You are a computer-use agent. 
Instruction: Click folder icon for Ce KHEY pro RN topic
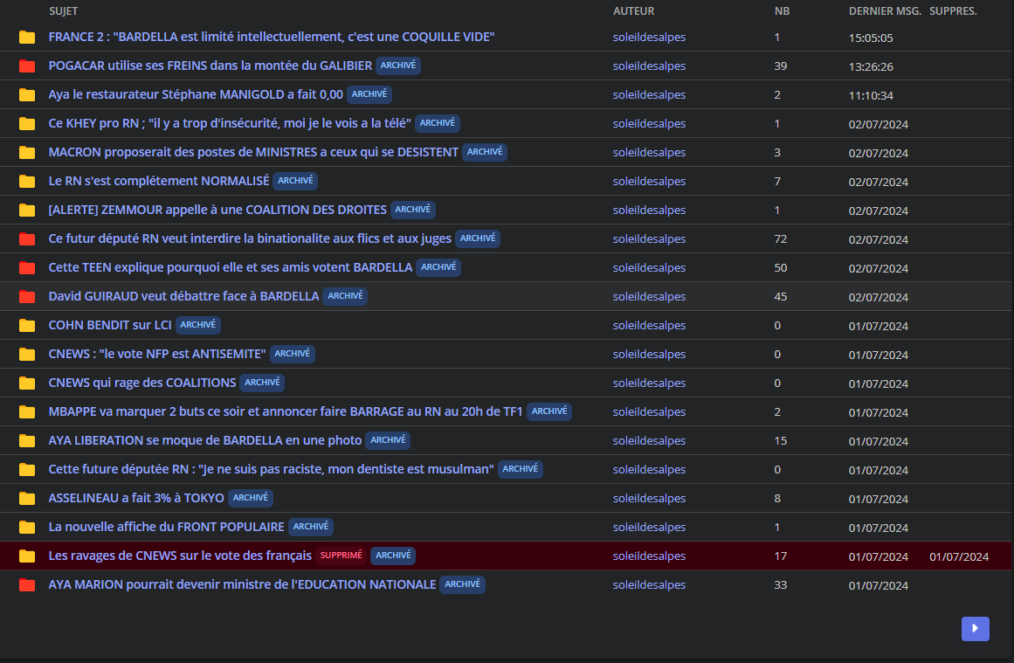point(27,123)
